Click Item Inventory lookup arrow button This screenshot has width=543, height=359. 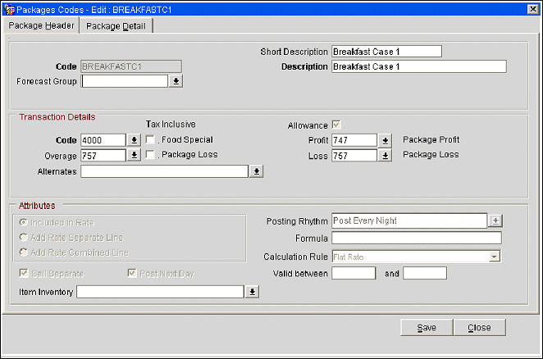pyautogui.click(x=253, y=291)
